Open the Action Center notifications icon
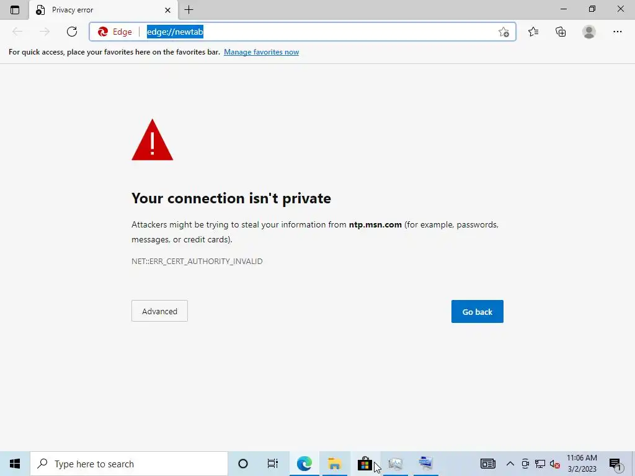The height and width of the screenshot is (476, 635). pos(615,464)
